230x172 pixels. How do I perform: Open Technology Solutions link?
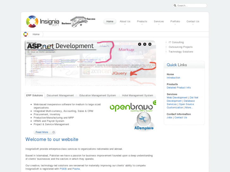181,52
